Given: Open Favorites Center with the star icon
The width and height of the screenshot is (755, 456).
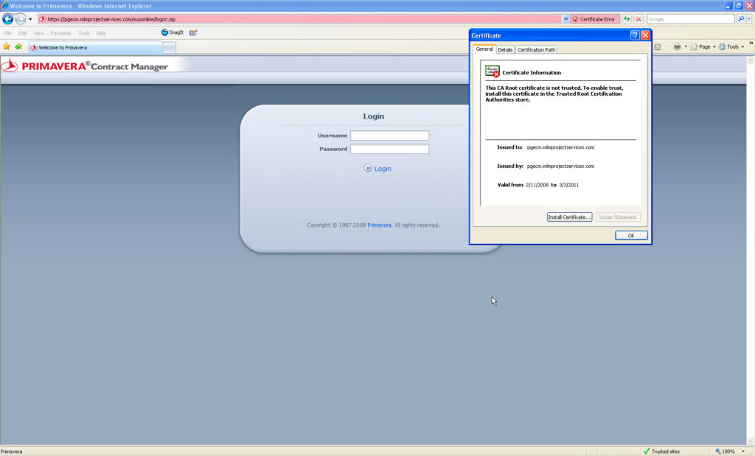Looking at the screenshot, I should point(7,46).
